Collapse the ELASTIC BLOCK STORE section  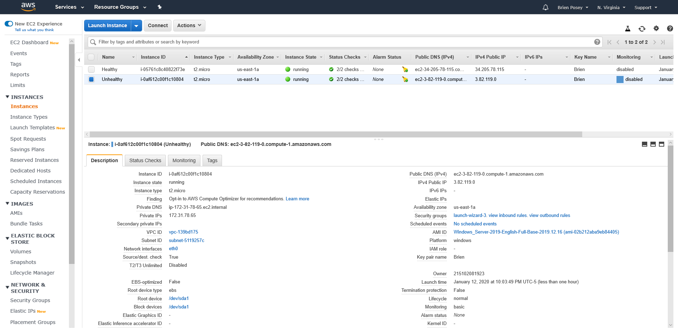(7, 238)
